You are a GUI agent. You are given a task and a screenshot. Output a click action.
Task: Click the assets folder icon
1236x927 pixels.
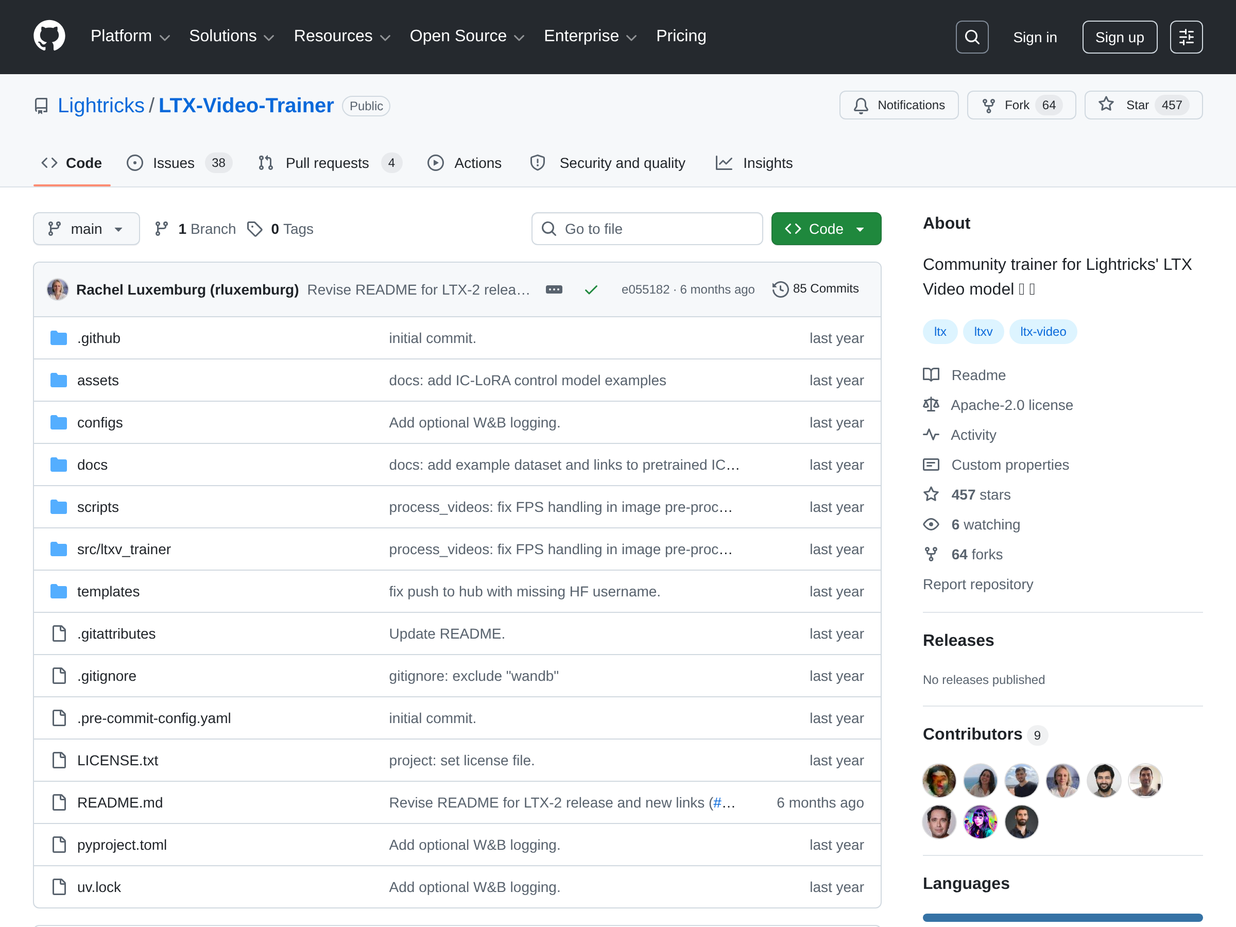click(x=59, y=381)
